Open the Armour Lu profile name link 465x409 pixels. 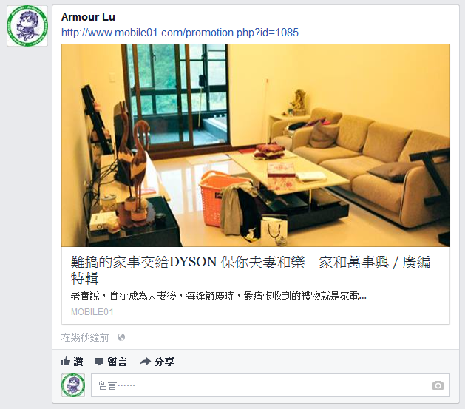pos(88,17)
